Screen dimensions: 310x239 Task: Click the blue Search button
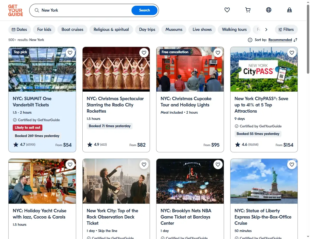coord(144,10)
